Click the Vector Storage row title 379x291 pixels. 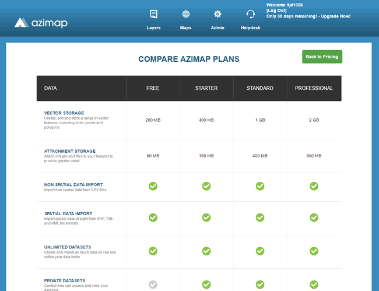click(64, 113)
